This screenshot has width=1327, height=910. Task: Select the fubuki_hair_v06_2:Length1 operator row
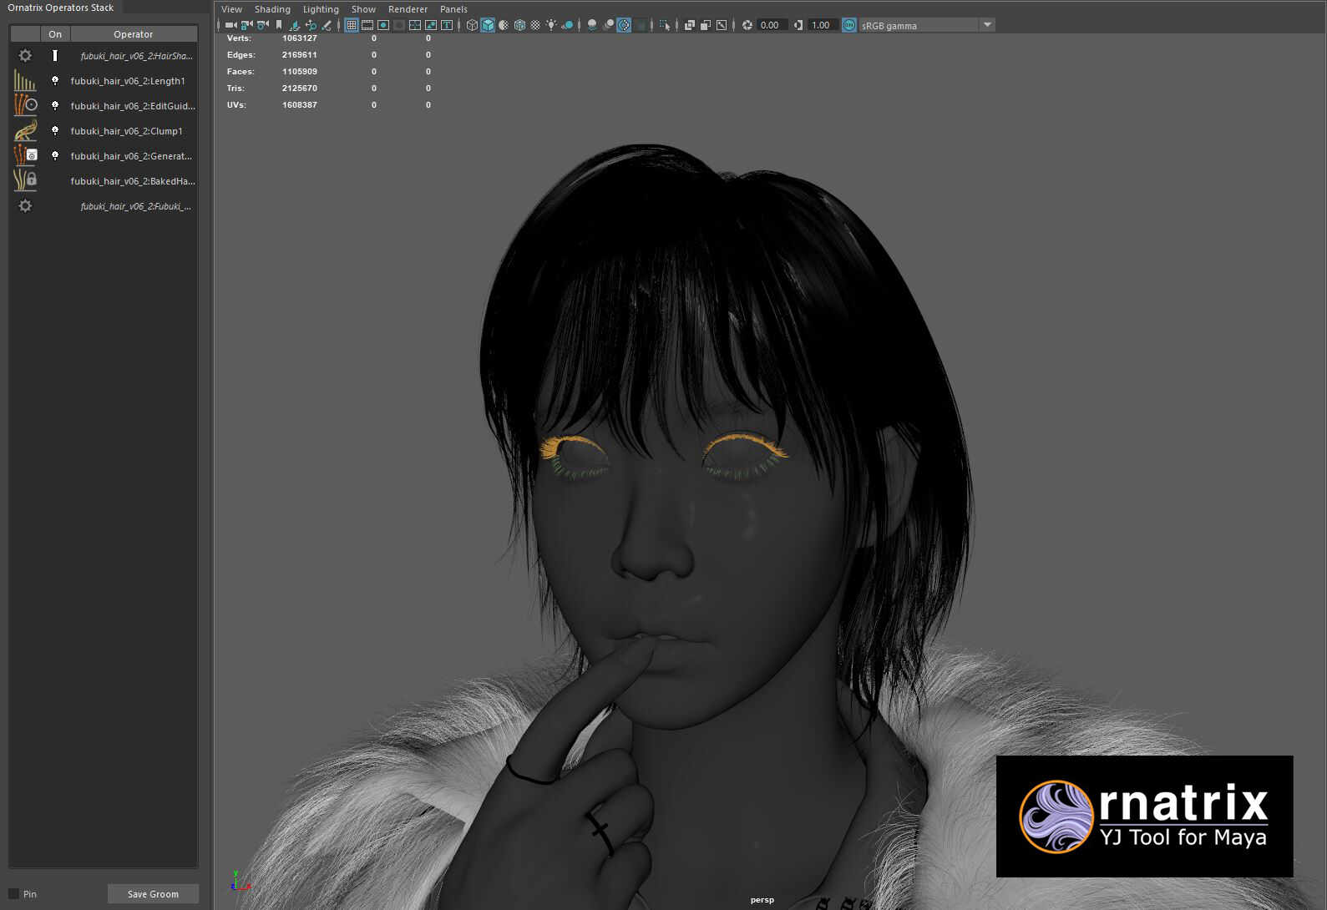[x=104, y=81]
